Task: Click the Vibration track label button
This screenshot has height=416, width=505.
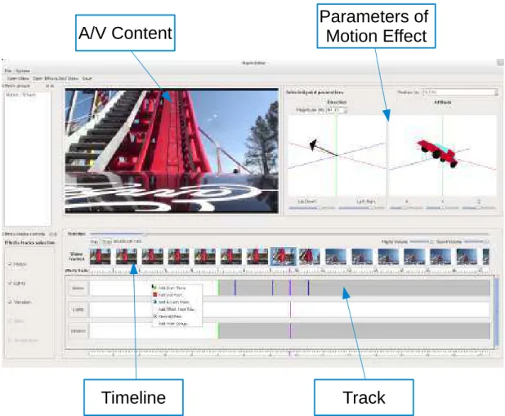Action: (x=78, y=331)
